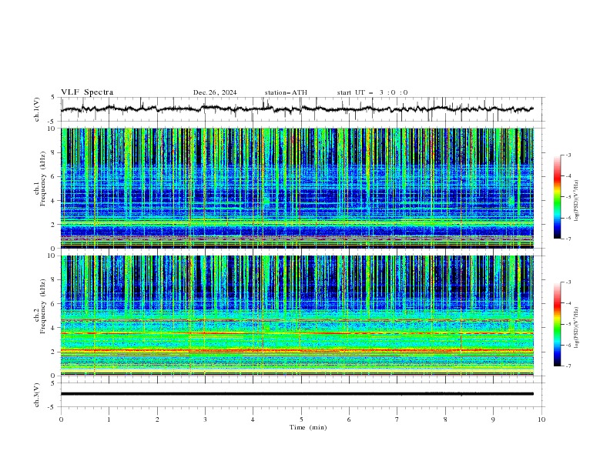Click the "VLF Spectra" plot title
610x471 pixels.
pos(87,92)
